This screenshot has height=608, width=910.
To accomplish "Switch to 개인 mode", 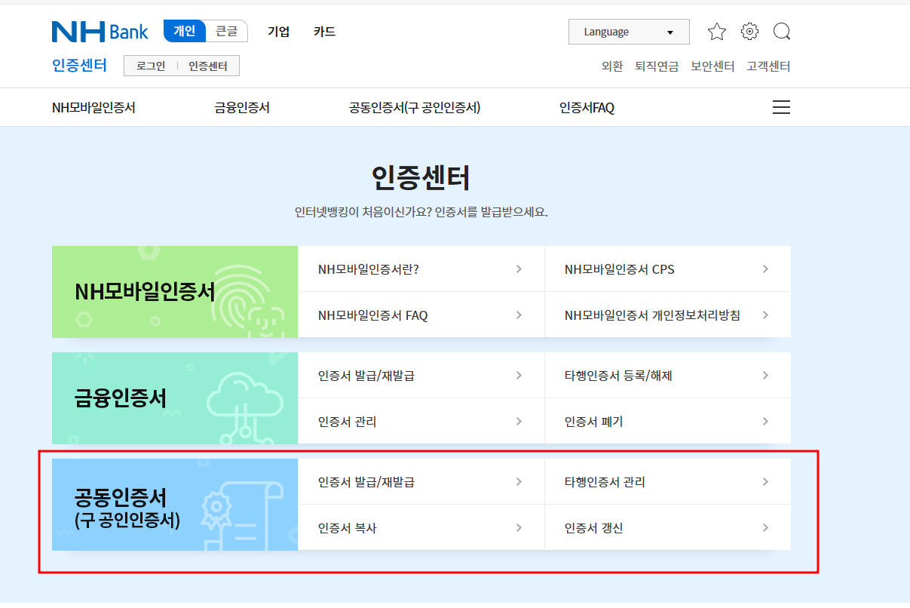I will (183, 31).
